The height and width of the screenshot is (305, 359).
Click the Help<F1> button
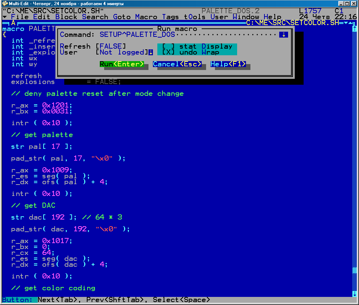pyautogui.click(x=228, y=64)
